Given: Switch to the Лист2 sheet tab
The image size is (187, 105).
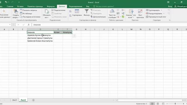Looking at the screenshot, I should [23, 100].
